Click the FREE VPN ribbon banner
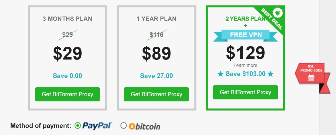The width and height of the screenshot is (336, 135). (x=246, y=35)
